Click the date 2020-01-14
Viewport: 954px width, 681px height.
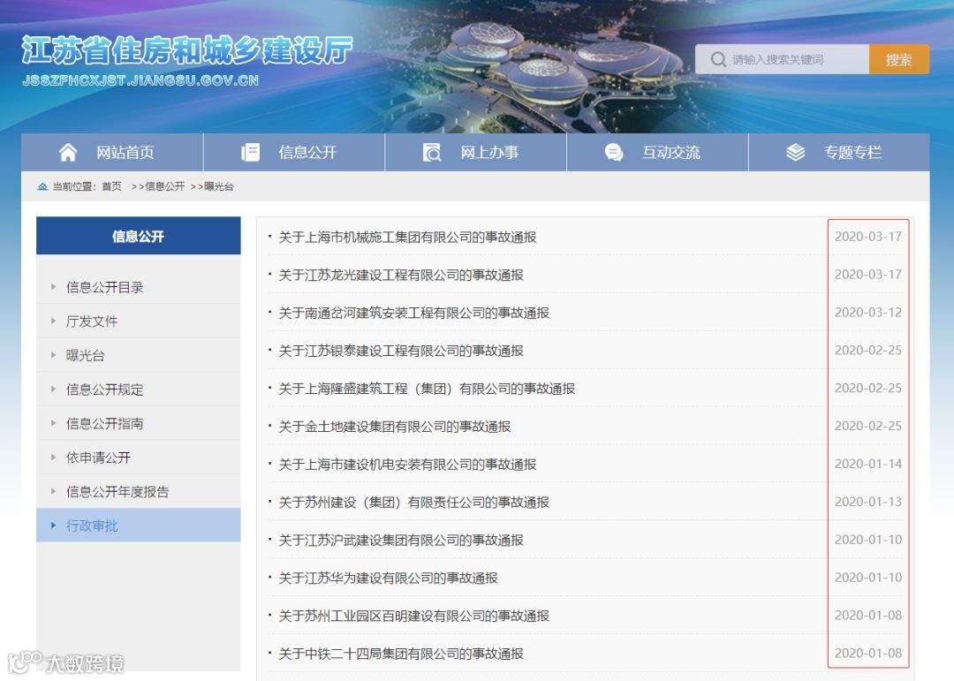867,464
